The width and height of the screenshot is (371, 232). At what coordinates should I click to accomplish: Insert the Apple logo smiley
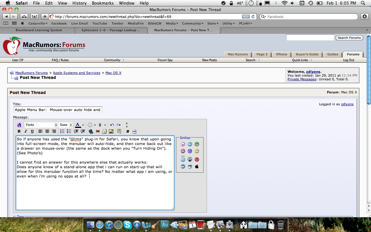197,166
